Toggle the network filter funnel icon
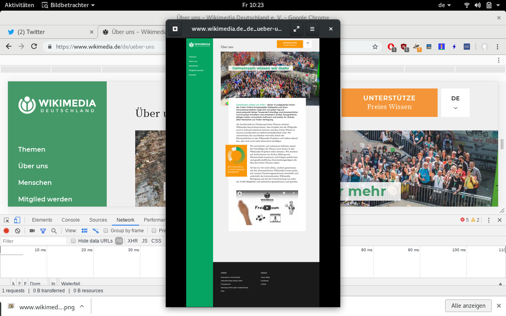Screen dimensions: 506x316 (x=43, y=231)
